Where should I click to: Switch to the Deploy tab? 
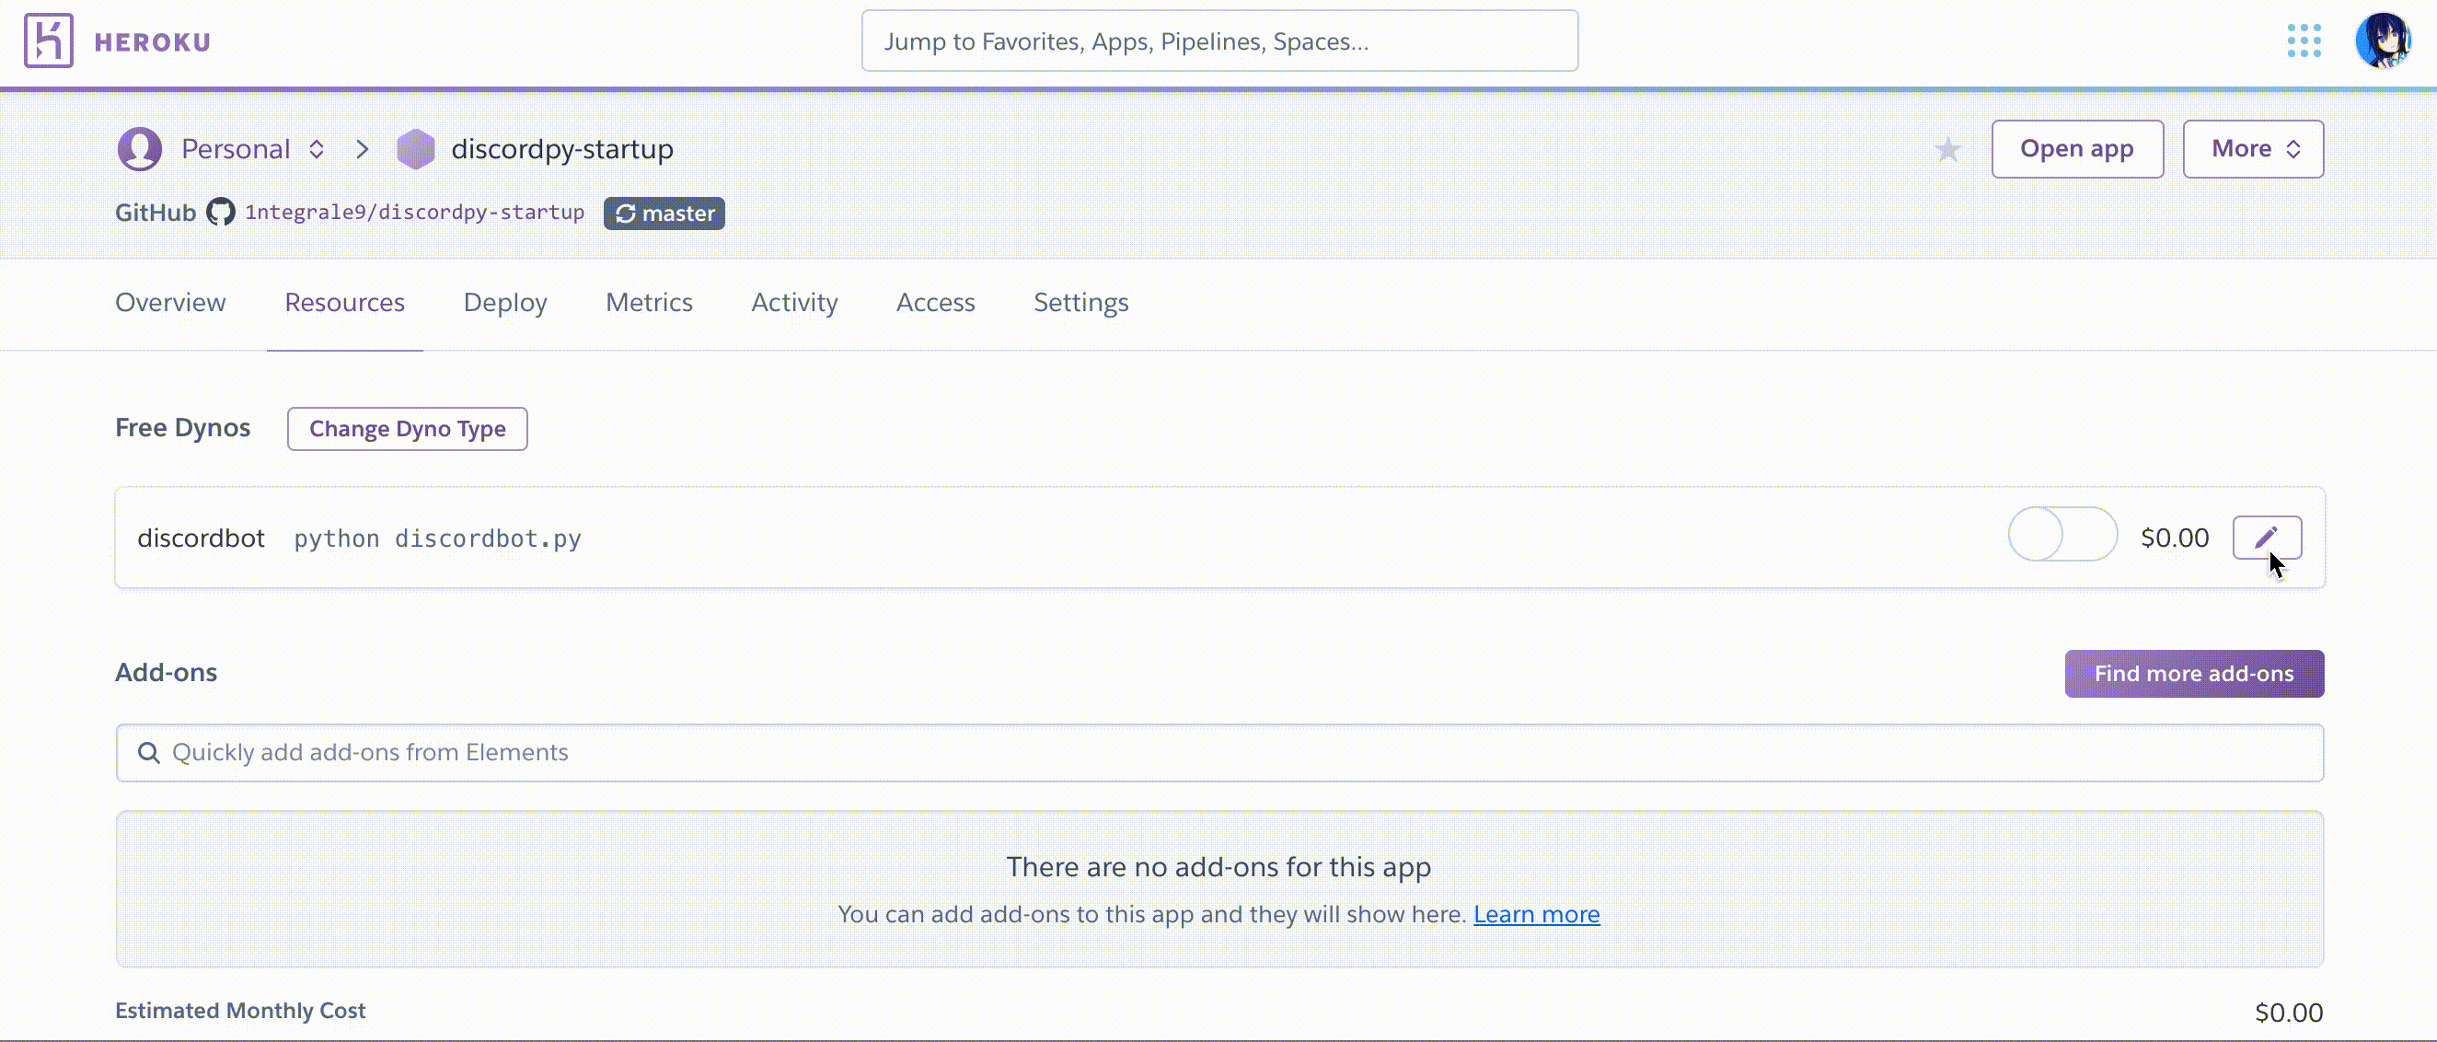(504, 303)
